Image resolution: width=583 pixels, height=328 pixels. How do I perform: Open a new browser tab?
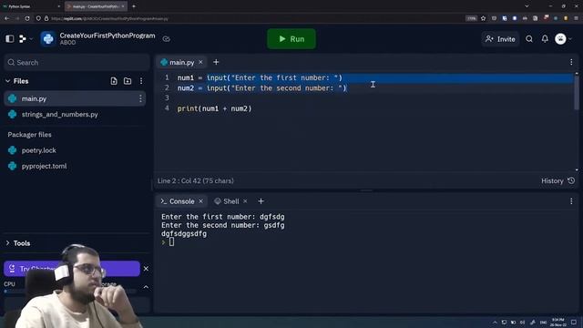[134, 6]
